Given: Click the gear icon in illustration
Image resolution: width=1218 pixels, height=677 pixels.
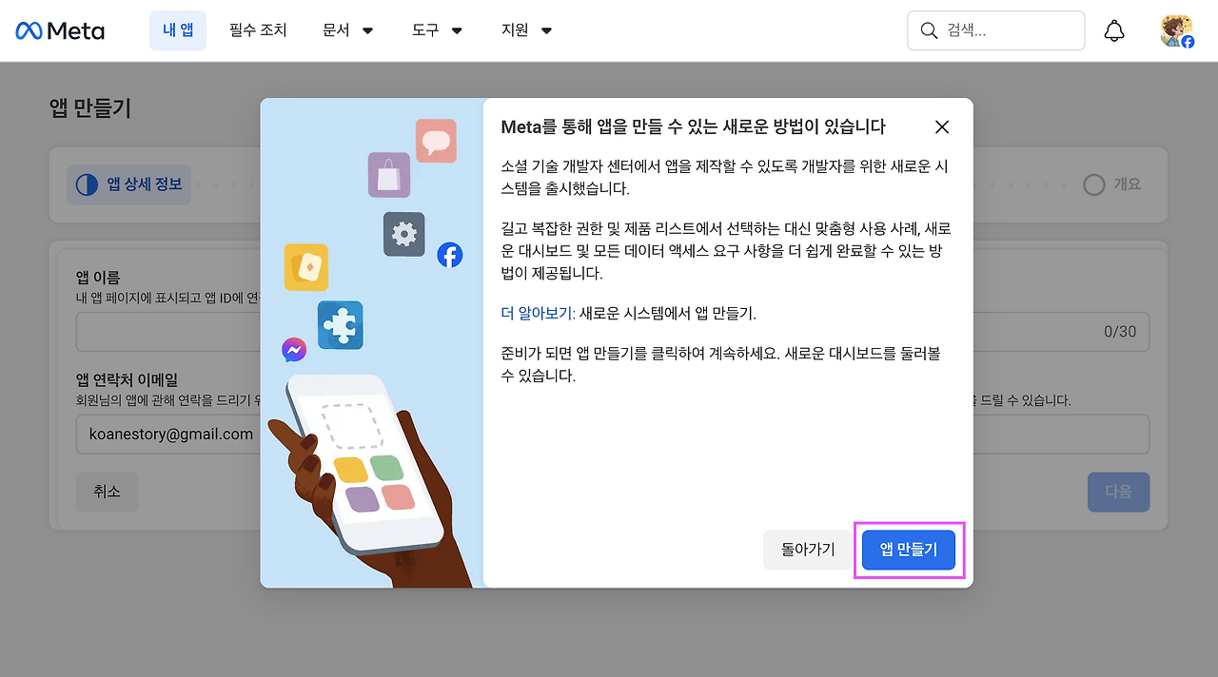Looking at the screenshot, I should coord(404,234).
